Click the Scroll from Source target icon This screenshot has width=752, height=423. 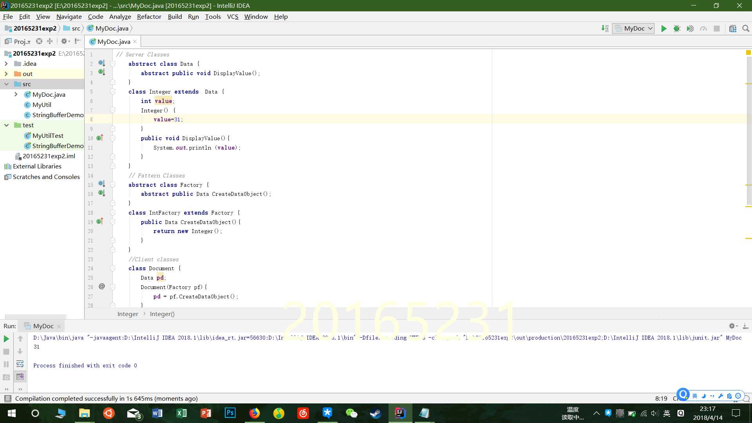(39, 41)
